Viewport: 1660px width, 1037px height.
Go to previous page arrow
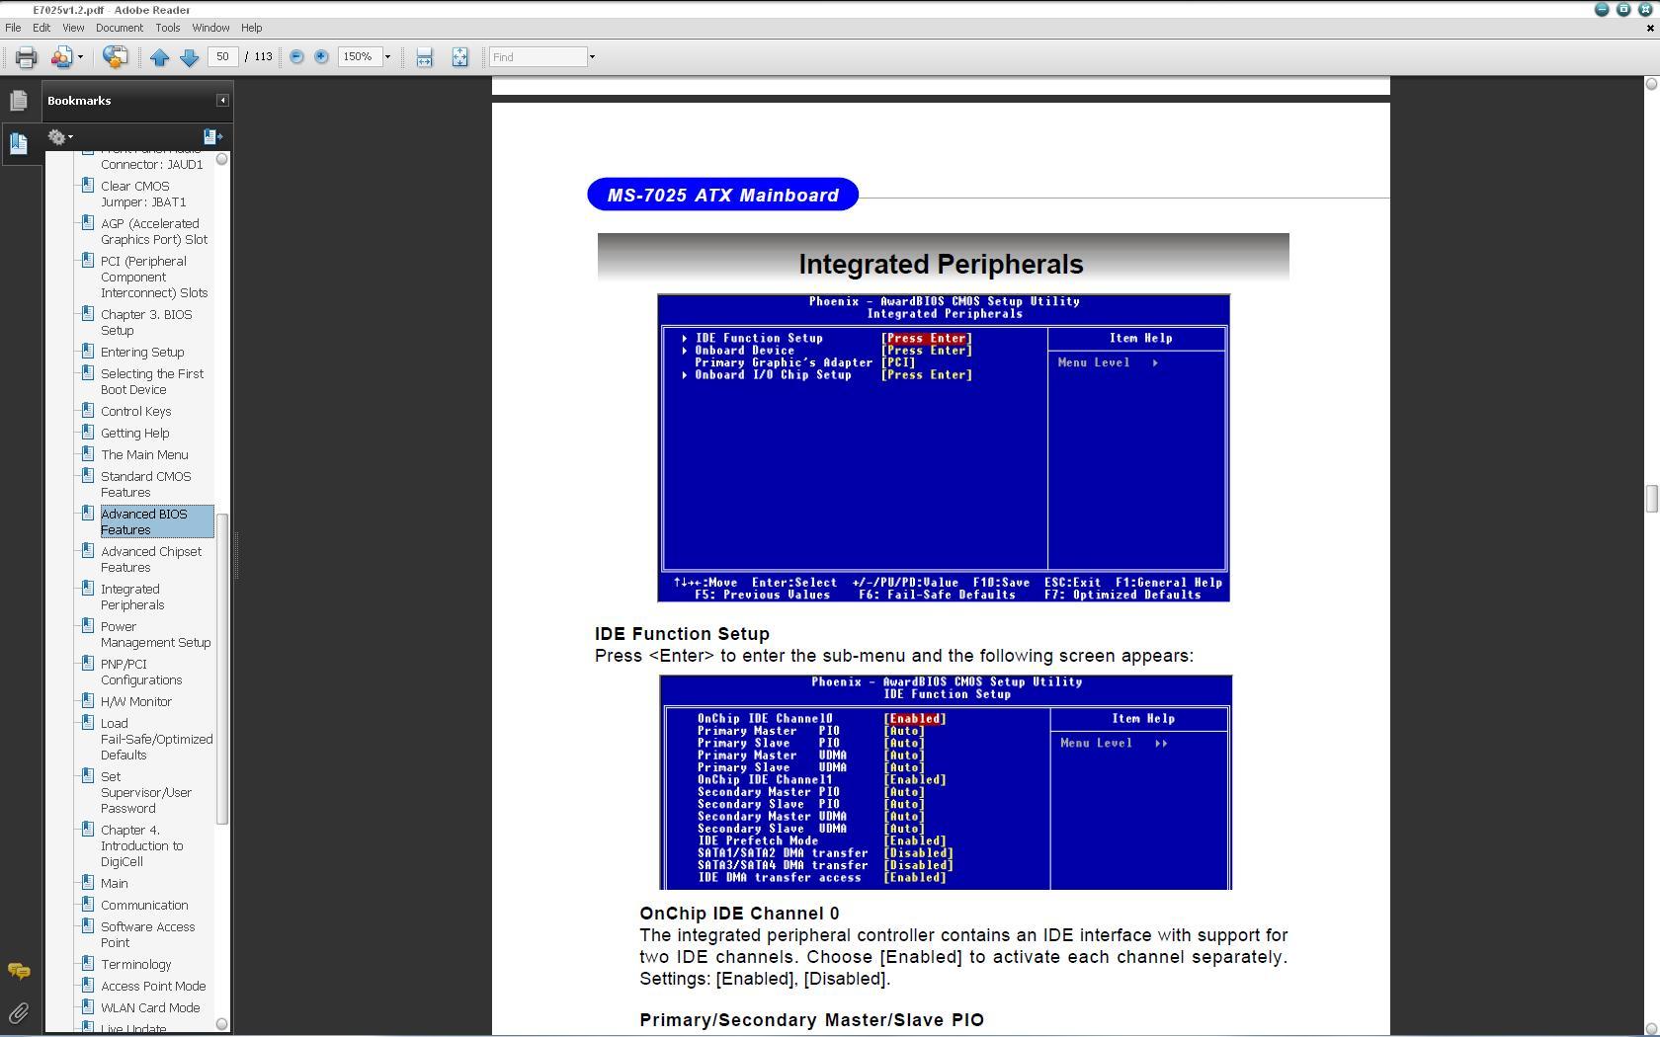(x=159, y=57)
